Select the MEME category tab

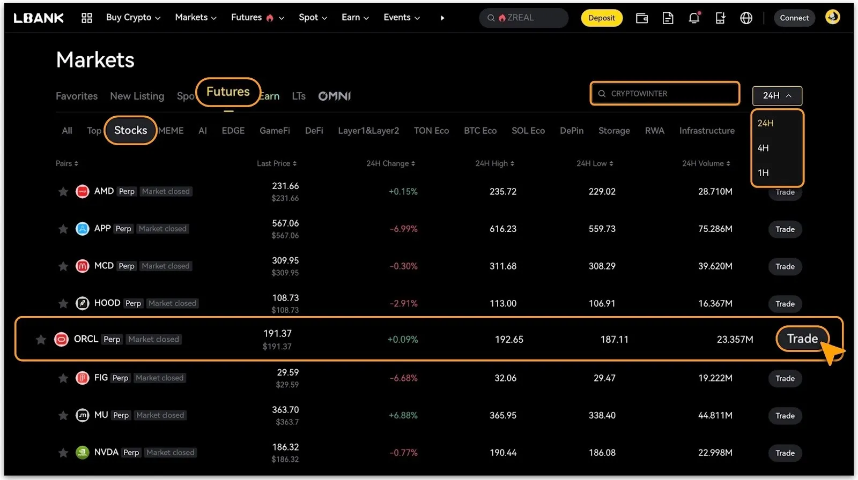[171, 131]
